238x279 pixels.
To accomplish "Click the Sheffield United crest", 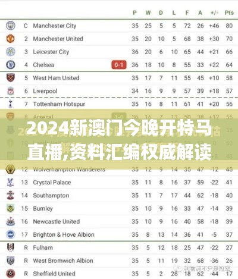I will tap(10, 274).
